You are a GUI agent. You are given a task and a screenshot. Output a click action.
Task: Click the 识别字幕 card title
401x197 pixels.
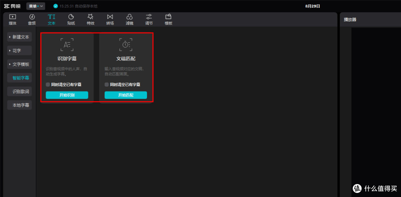[x=67, y=59]
